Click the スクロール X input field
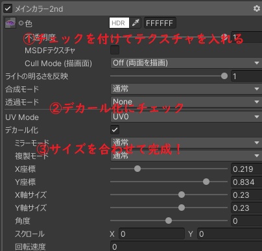 (x=152, y=233)
